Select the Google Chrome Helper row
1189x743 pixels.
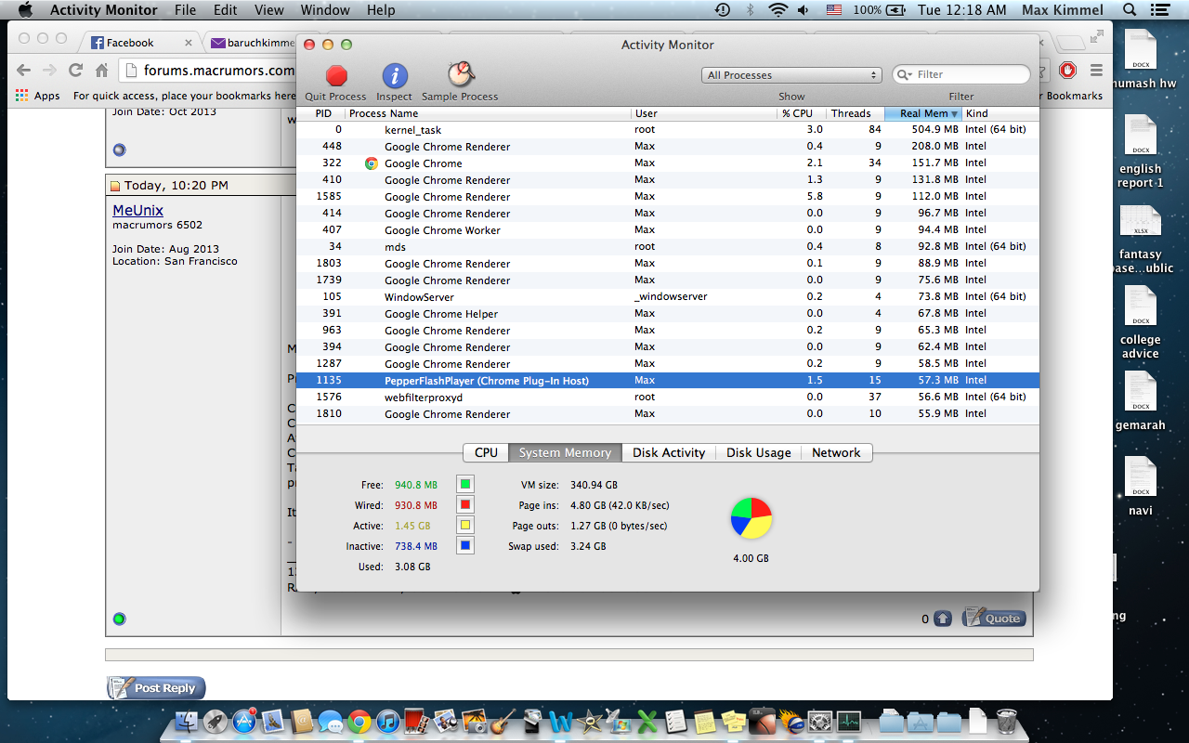click(x=668, y=313)
